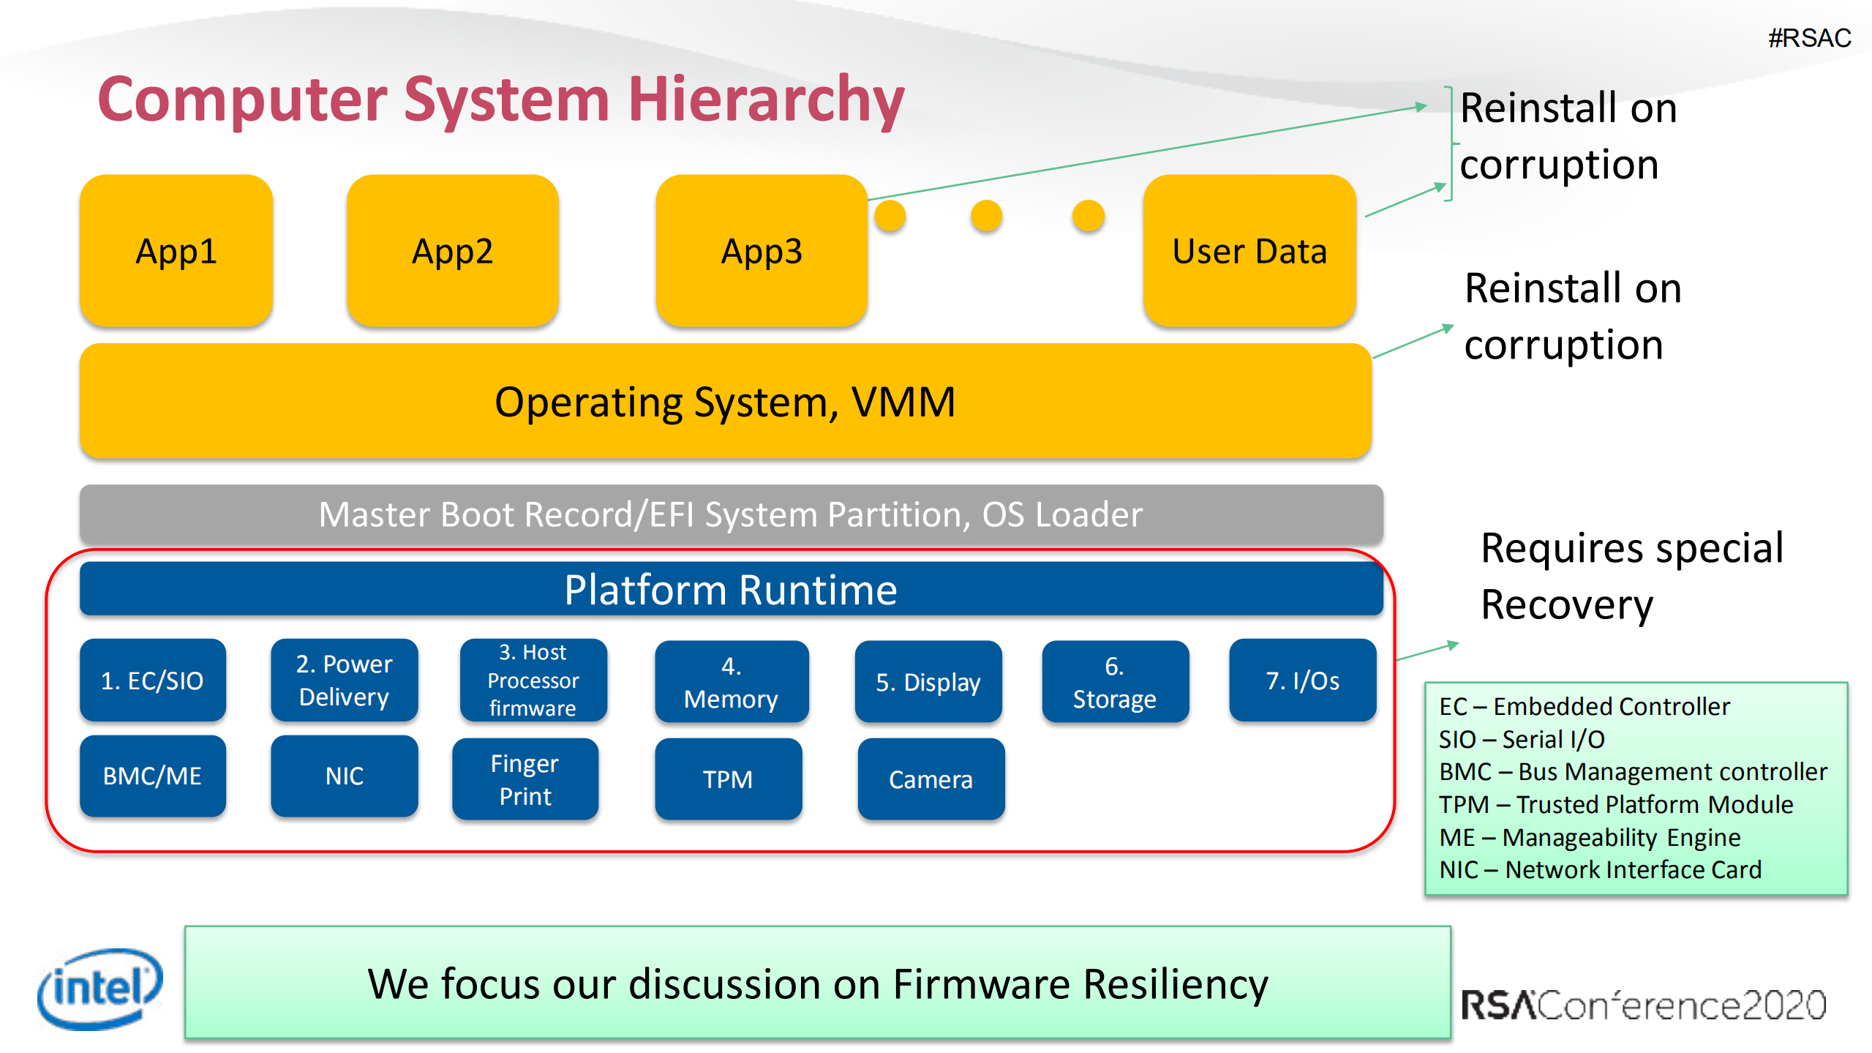
Task: Select the BMC/ME box
Action: 152,776
